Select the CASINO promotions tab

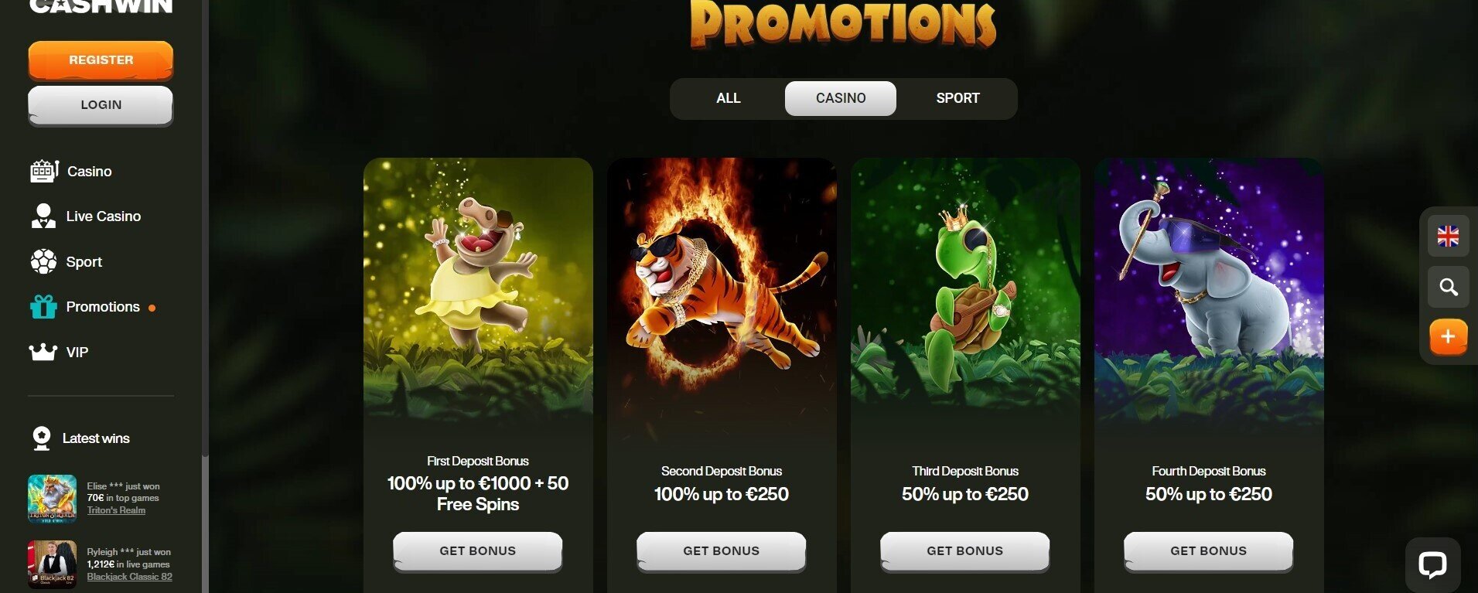click(x=841, y=98)
